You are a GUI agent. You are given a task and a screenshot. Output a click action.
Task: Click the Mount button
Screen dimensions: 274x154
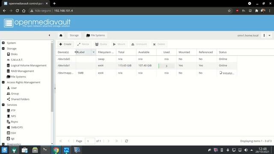point(119,44)
